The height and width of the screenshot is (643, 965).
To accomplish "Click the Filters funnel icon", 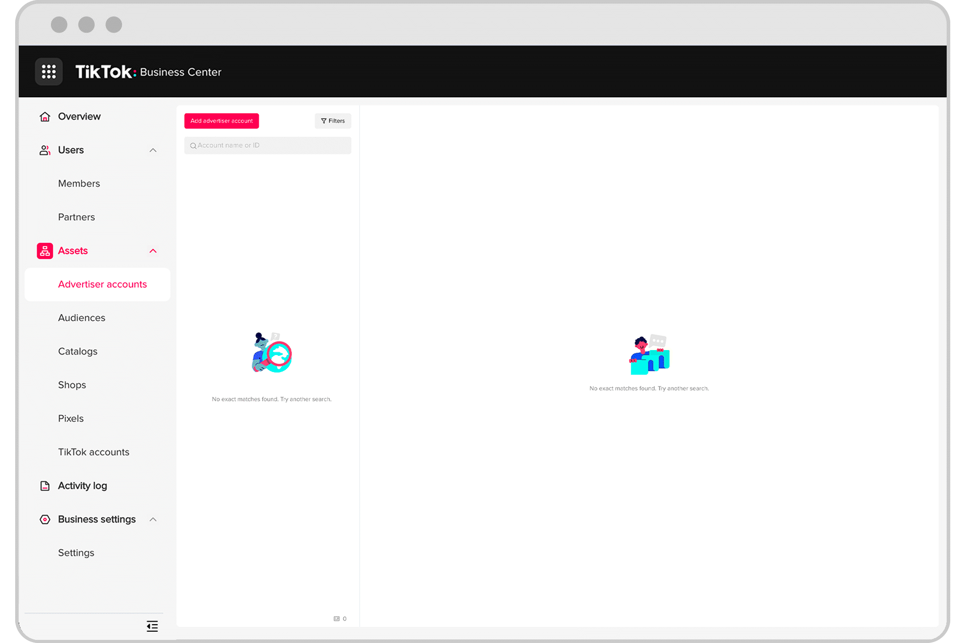I will coord(324,121).
